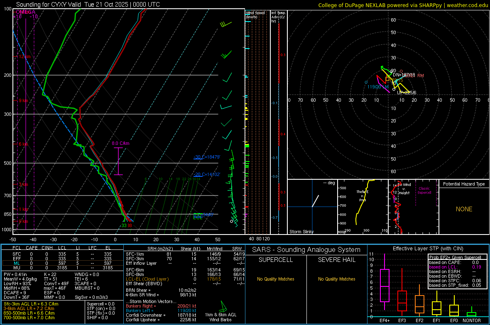Click the 8.0 C/km lapse rate label
This screenshot has height=325, width=490.
[120, 144]
